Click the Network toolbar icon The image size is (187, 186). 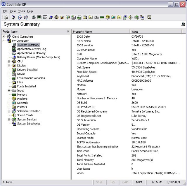click(113, 17)
